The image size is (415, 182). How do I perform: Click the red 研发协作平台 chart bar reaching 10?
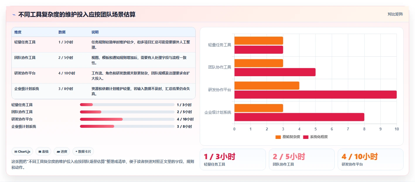point(315,94)
